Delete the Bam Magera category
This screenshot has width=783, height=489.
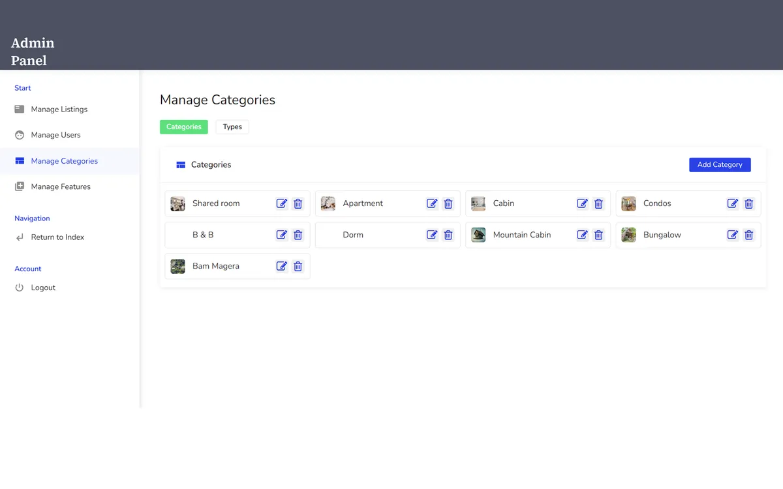click(298, 266)
